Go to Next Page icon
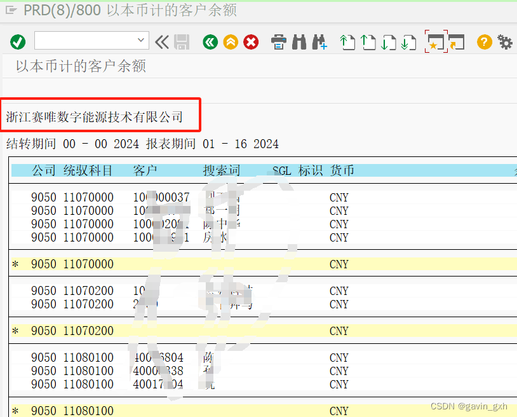The image size is (517, 417). 389,42
